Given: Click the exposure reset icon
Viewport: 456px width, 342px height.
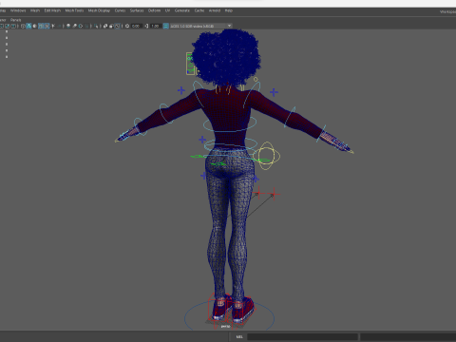Looking at the screenshot, I should click(x=127, y=26).
